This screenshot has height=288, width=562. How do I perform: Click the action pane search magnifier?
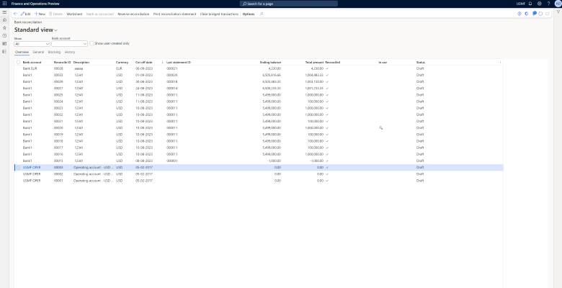point(262,14)
